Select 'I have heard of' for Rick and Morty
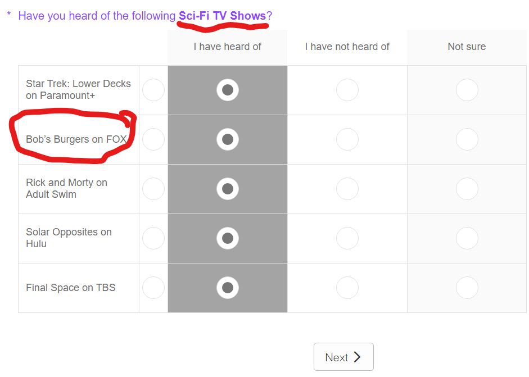 227,189
